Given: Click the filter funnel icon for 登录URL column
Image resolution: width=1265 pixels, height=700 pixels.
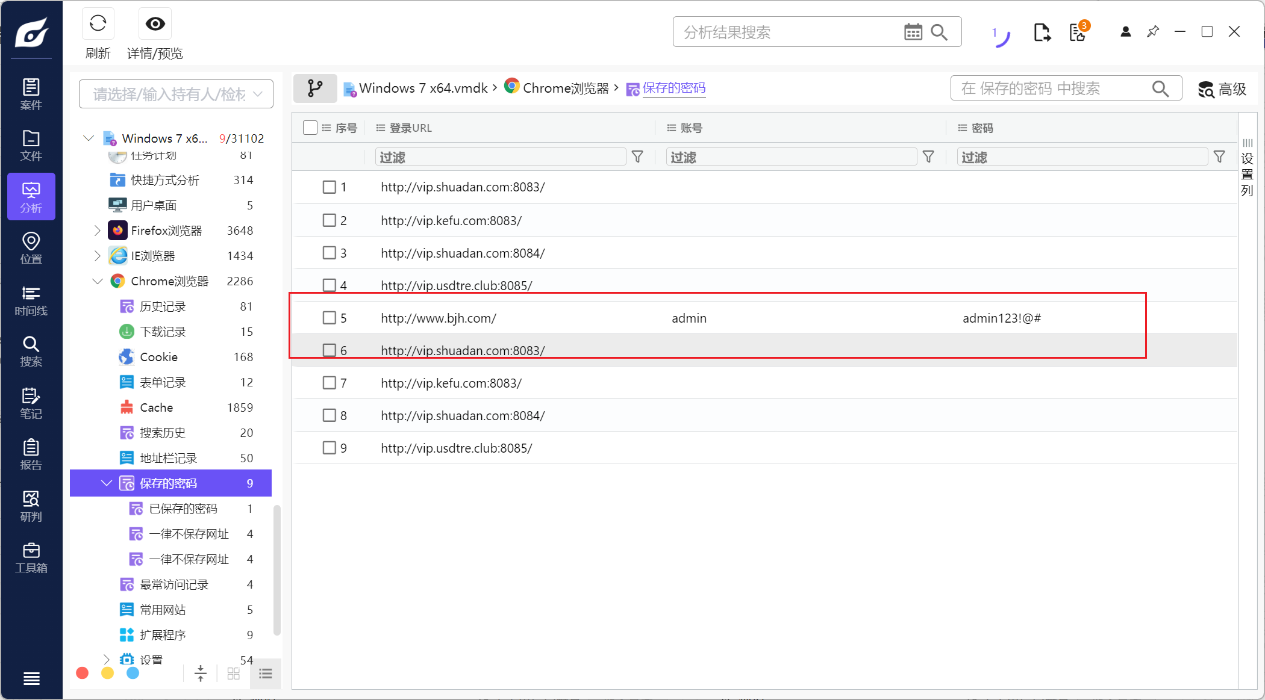Looking at the screenshot, I should tap(637, 157).
